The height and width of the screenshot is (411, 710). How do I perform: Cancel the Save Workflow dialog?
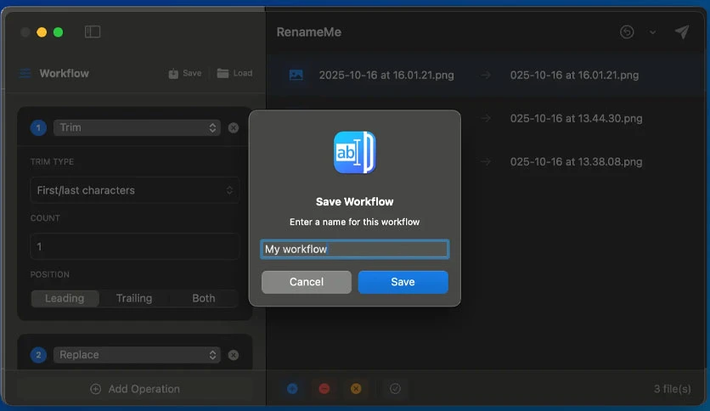pyautogui.click(x=307, y=282)
